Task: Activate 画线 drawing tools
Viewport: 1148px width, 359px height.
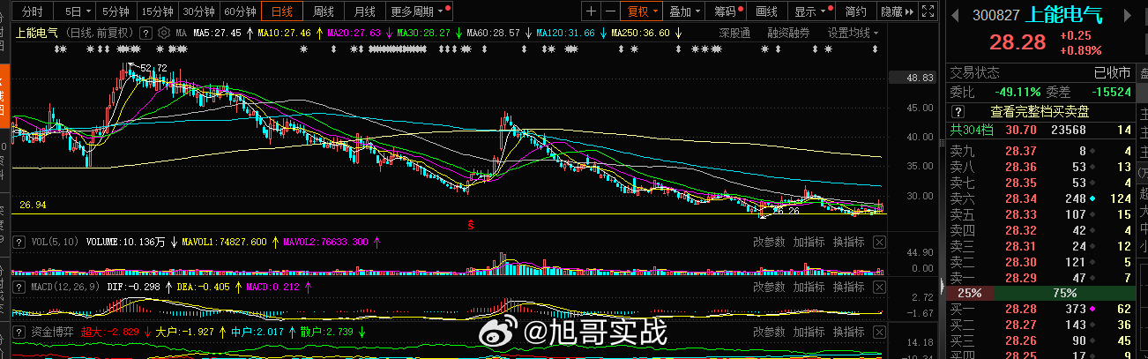Action: click(767, 11)
